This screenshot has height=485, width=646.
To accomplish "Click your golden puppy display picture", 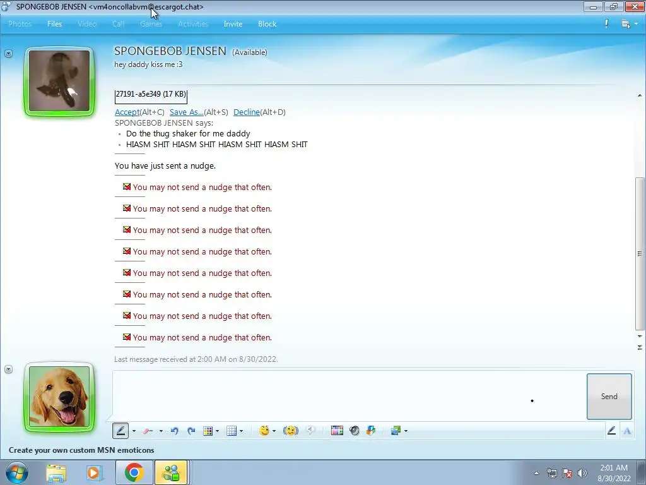I will click(59, 397).
